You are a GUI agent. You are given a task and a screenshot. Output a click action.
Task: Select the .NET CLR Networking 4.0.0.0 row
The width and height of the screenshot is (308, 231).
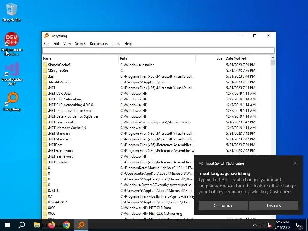[156, 105]
